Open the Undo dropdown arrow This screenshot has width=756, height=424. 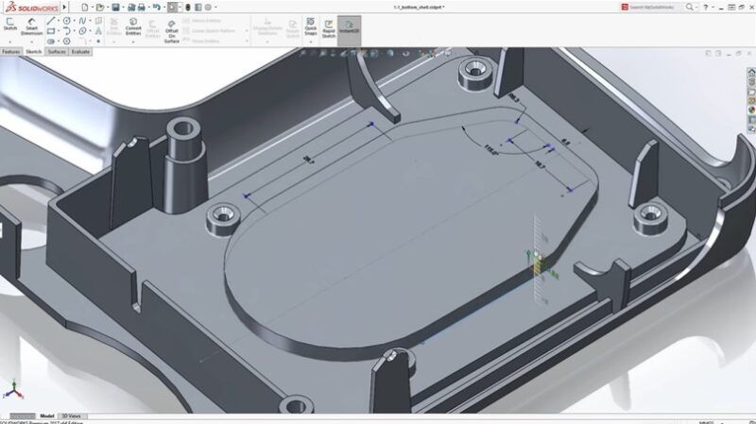coord(163,8)
